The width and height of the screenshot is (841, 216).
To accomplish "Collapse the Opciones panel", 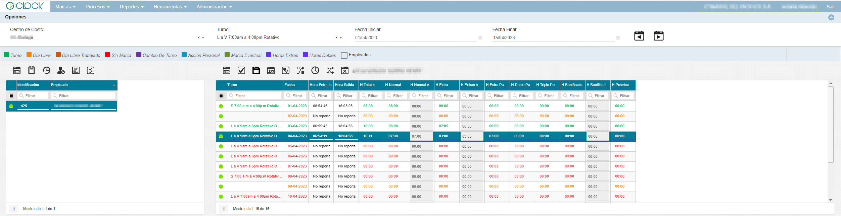I will [x=831, y=17].
